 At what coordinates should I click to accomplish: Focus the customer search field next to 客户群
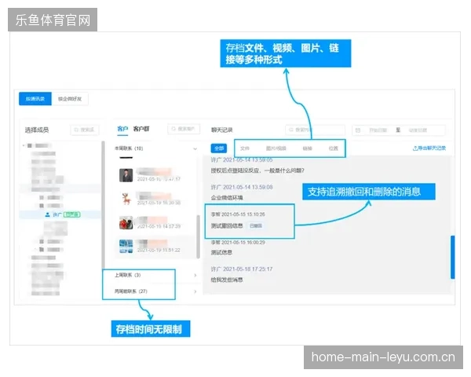[184, 129]
